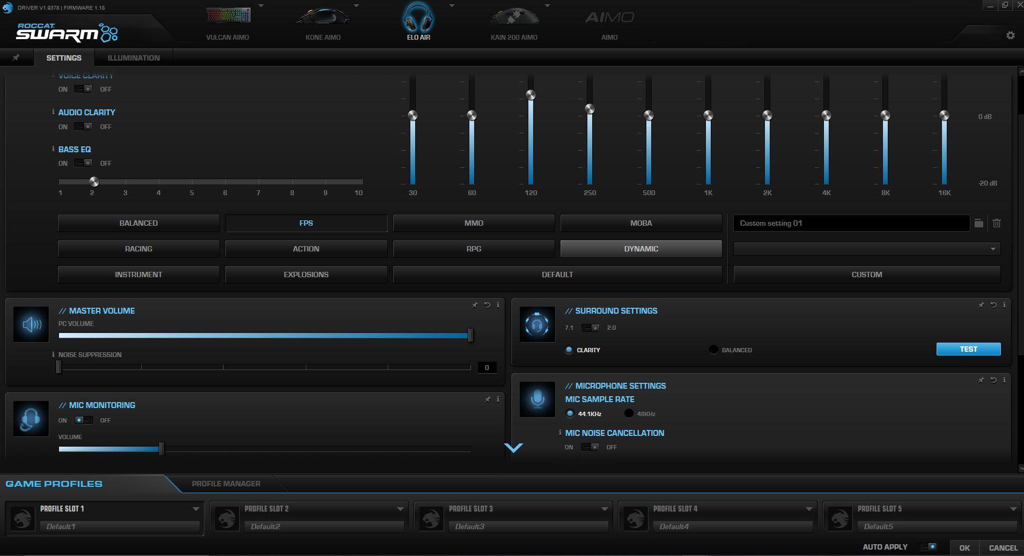
Task: Click the blue down chevron to expand
Action: coord(513,447)
